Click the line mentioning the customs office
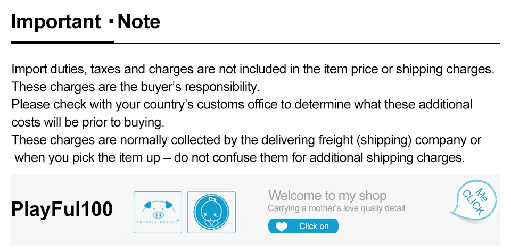 [242, 104]
